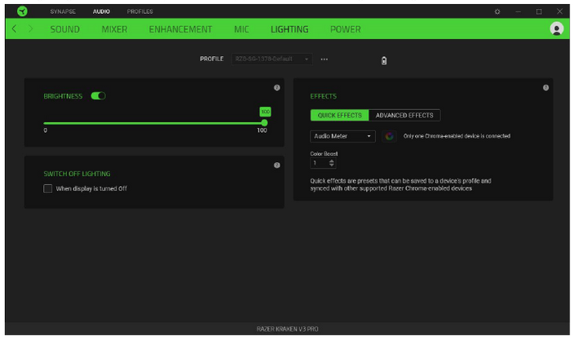Open help icon in Brightness panel
This screenshot has width=574, height=343.
pyautogui.click(x=276, y=88)
